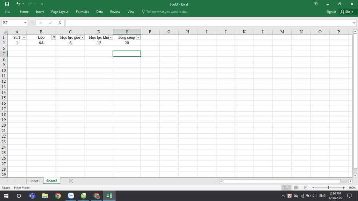Expand the Name Box dropdown arrow

[x=25, y=23]
